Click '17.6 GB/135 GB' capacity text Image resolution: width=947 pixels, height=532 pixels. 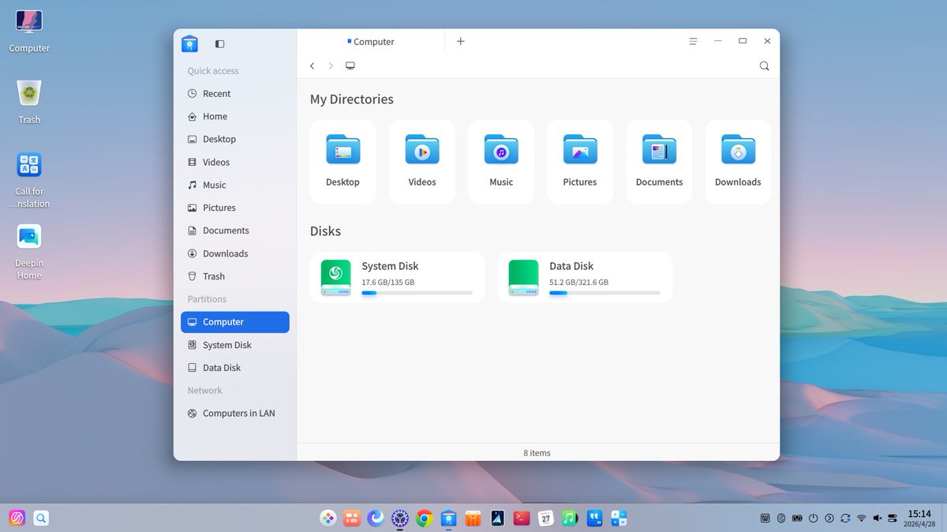tap(388, 282)
